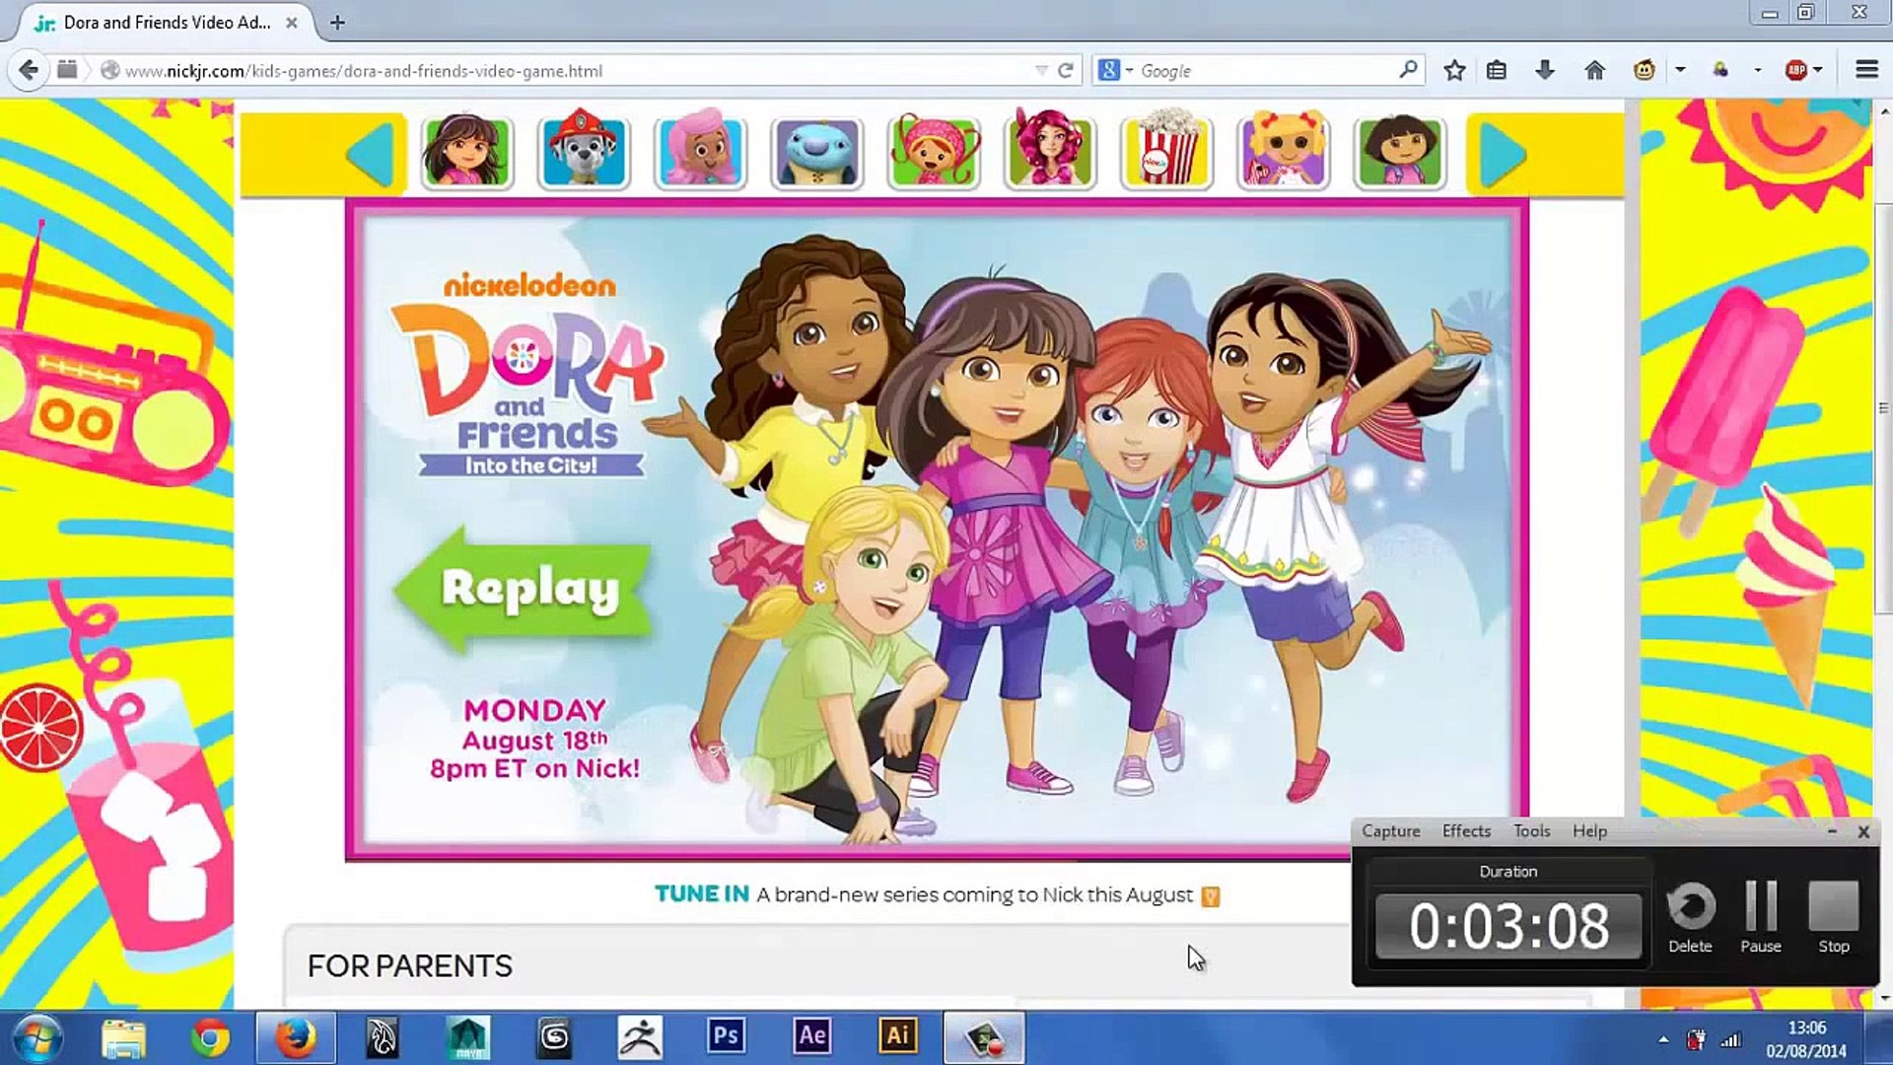Open the bookmarks list icon
The image size is (1893, 1065).
tap(1497, 70)
